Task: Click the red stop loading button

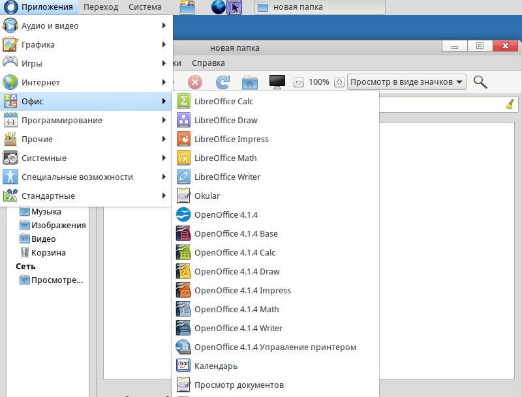Action: click(195, 82)
